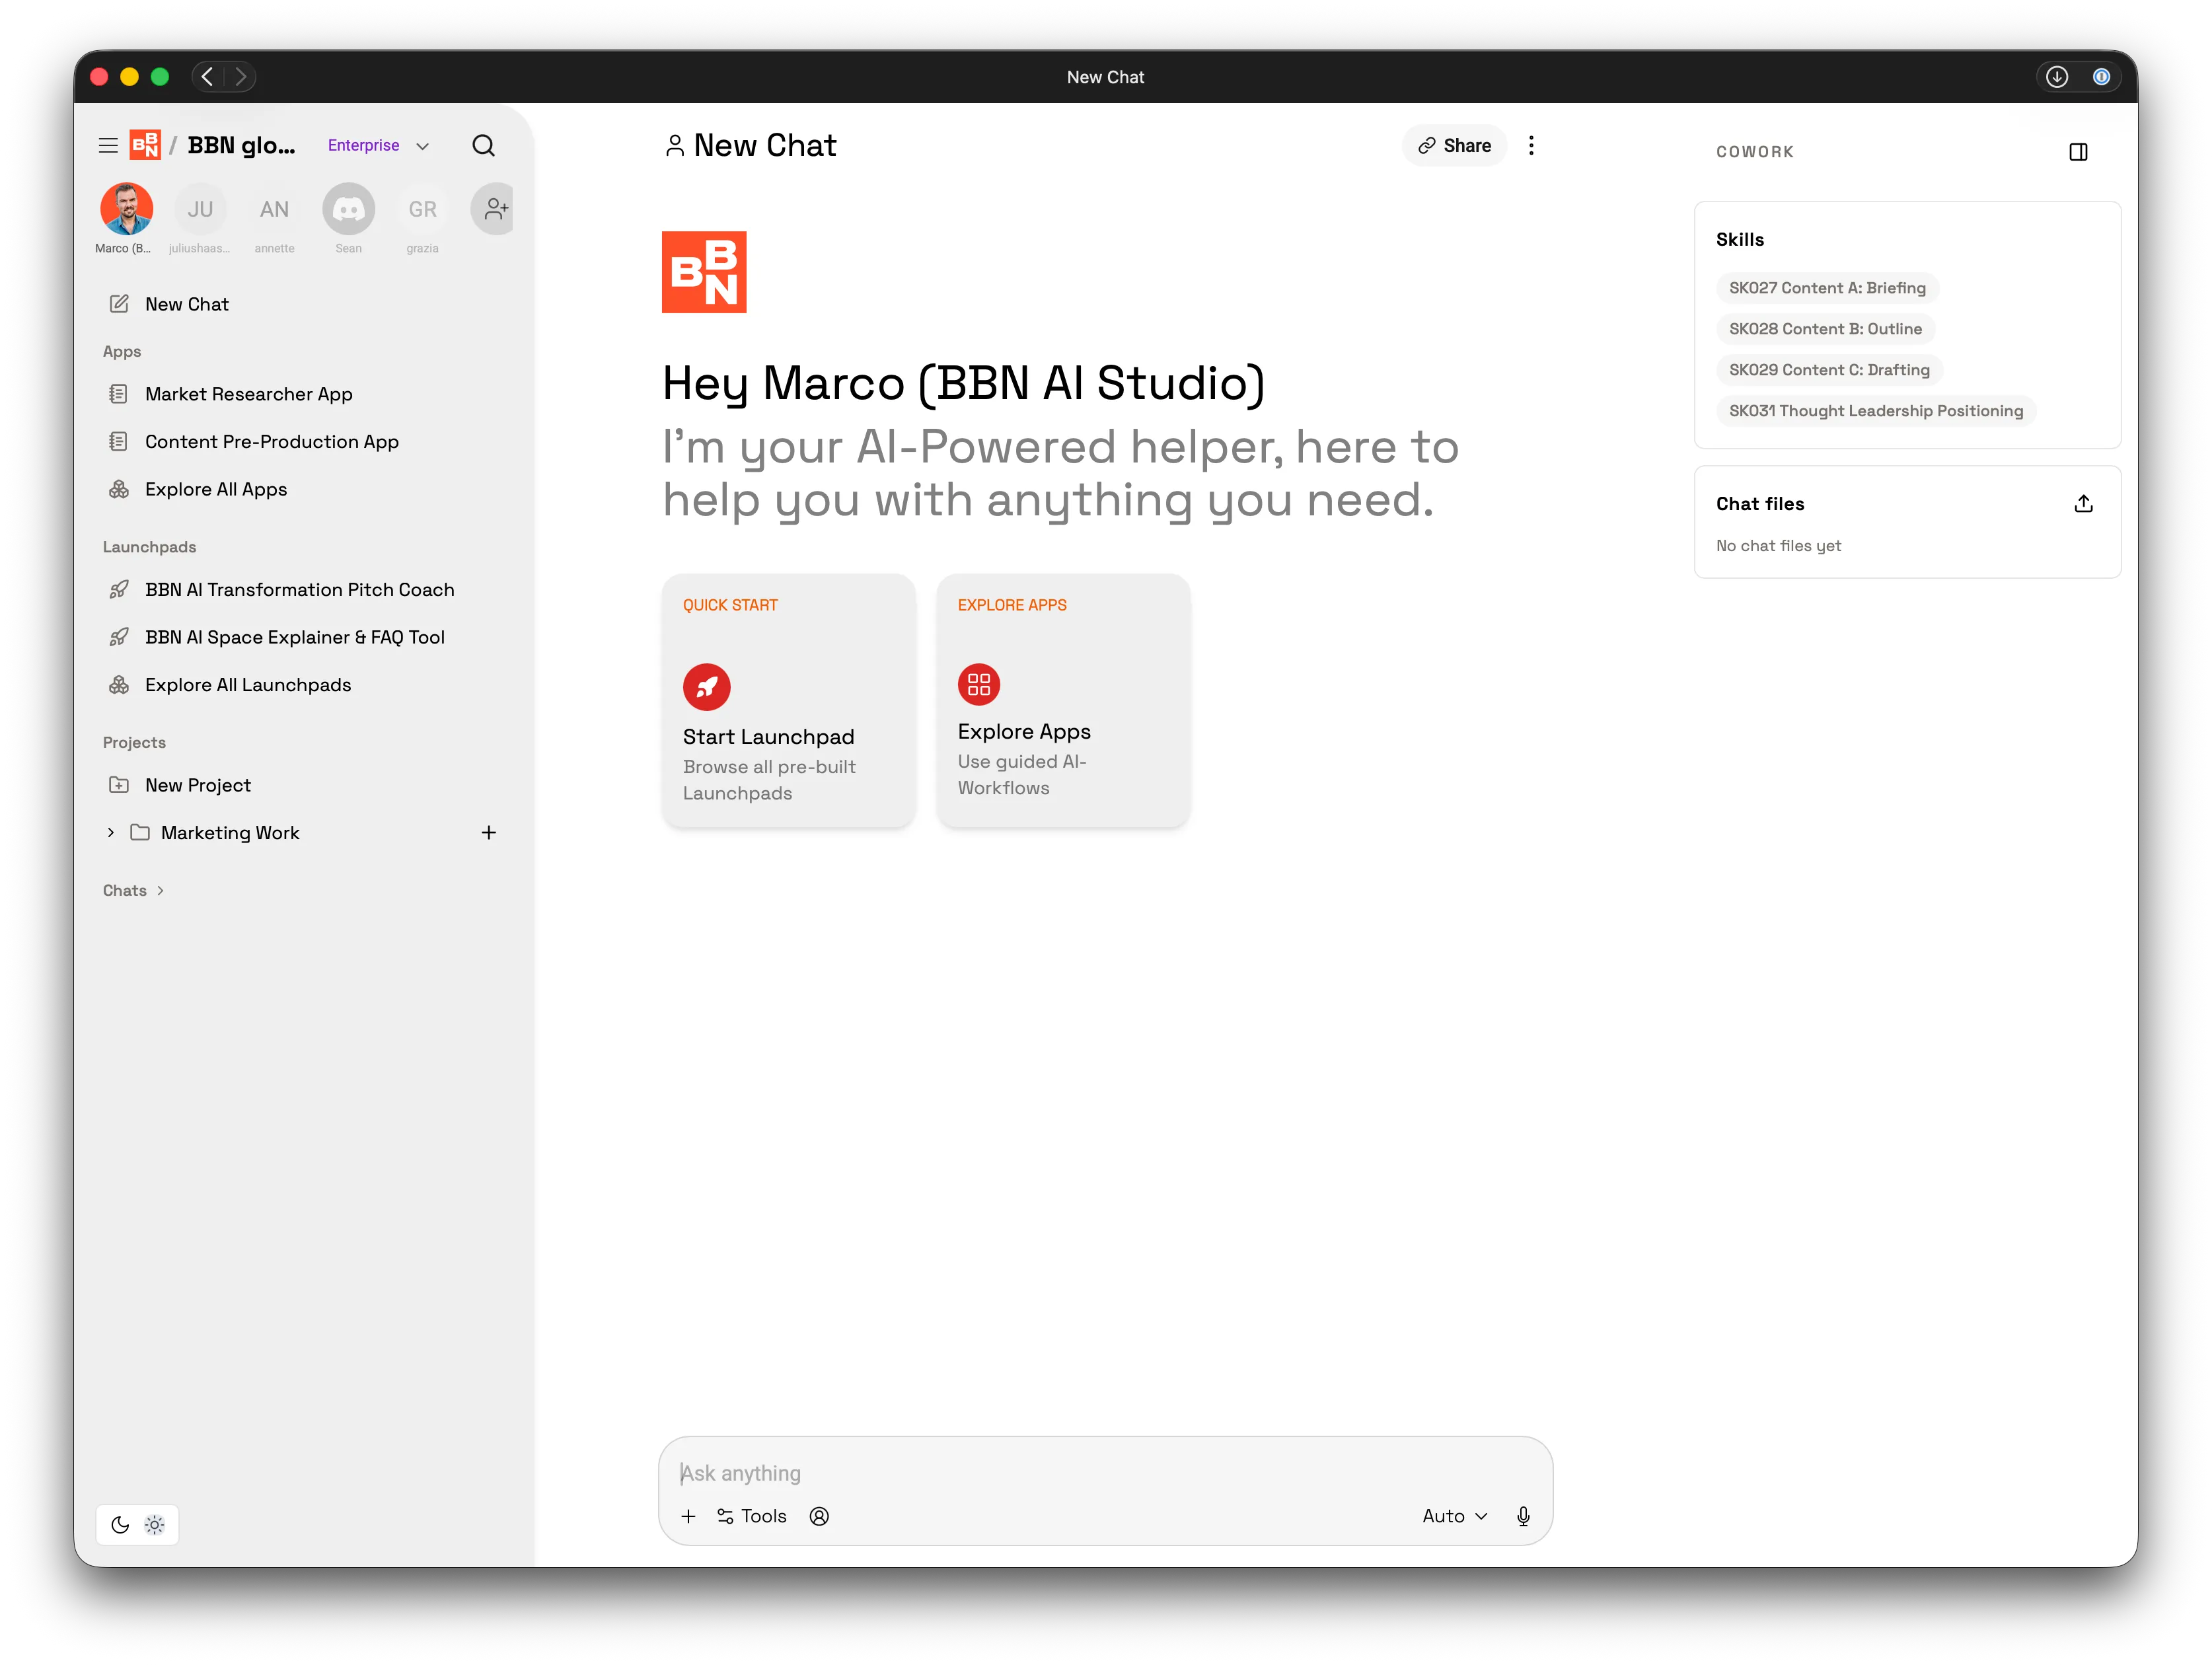
Task: Click the large BBN logo
Action: click(x=704, y=272)
